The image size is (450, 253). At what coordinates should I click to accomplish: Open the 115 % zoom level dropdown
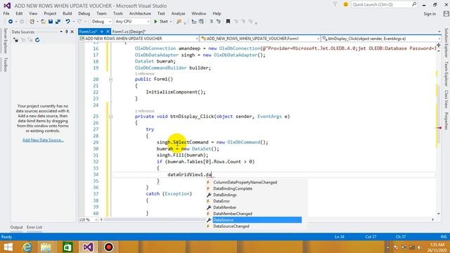[88, 220]
